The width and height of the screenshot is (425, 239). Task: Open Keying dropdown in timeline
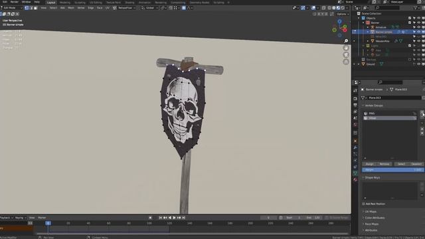(21, 218)
